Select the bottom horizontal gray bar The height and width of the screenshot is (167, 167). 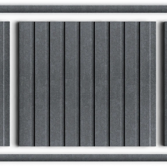[x=83, y=158]
